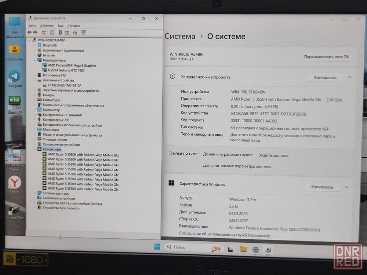367x275 pixels.
Task: Open File Explorer from the taskbar
Action: click(243, 249)
